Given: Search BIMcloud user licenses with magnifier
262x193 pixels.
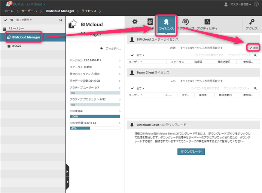Looking at the screenshot, I should click(255, 55).
